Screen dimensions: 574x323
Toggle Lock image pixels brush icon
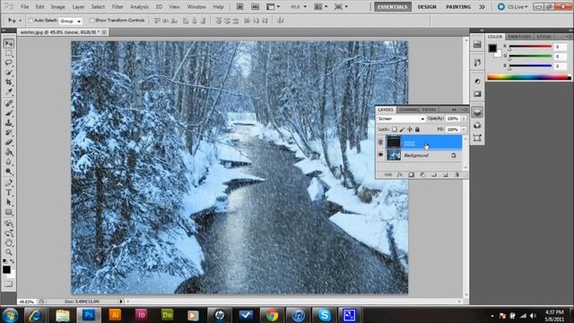[402, 129]
